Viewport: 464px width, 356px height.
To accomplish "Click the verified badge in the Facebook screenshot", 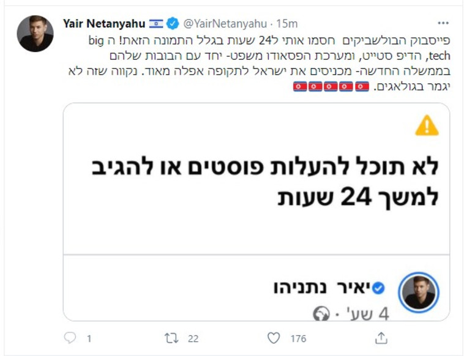I will 380,287.
